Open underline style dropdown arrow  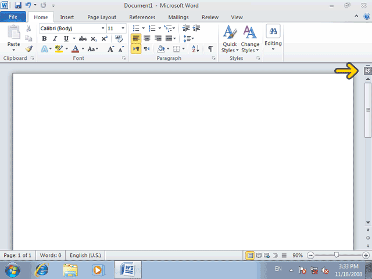pyautogui.click(x=74, y=39)
